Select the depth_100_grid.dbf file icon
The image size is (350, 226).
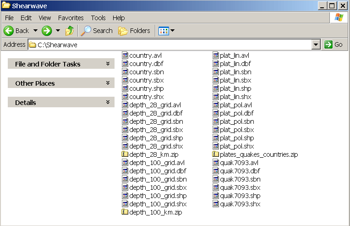[125, 171]
